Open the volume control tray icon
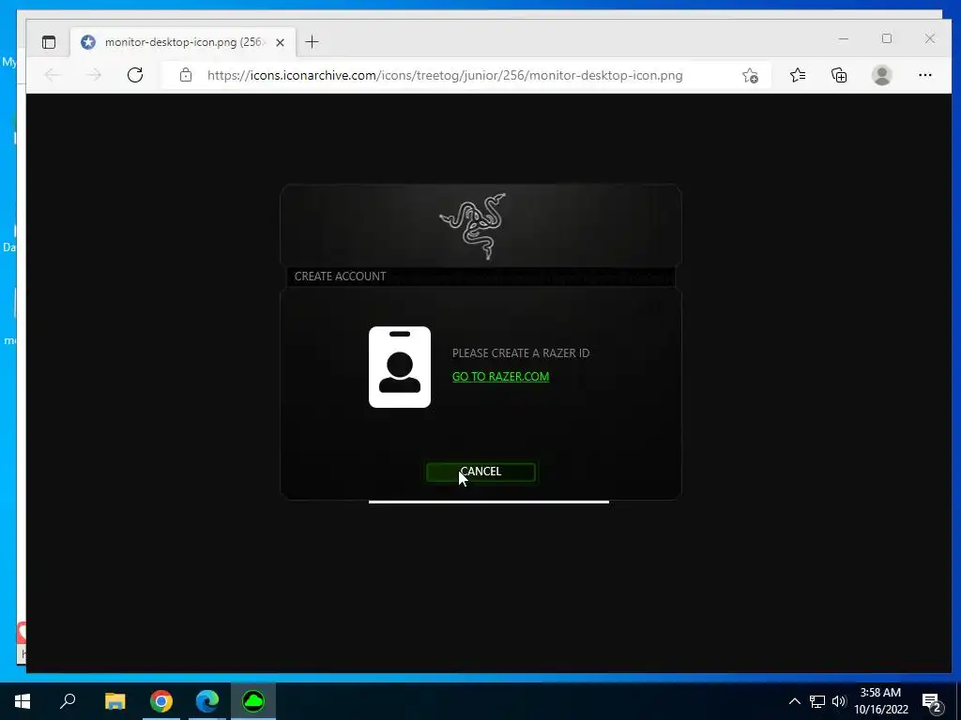 click(838, 701)
